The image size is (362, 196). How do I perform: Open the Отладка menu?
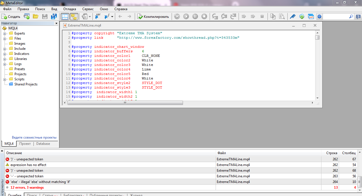tap(70, 9)
